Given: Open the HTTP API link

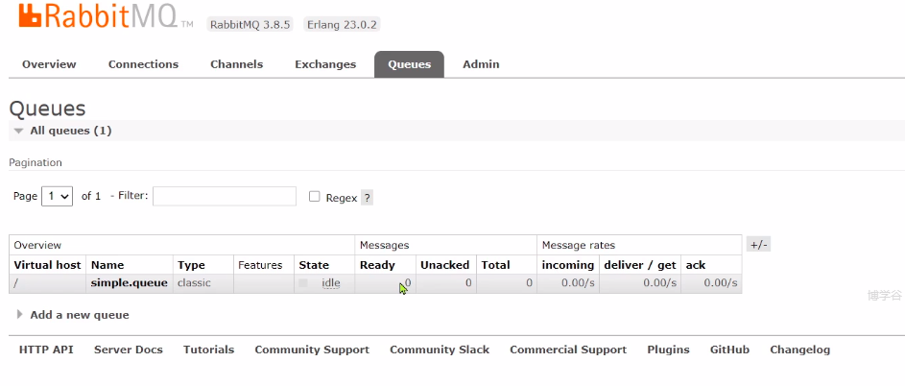Looking at the screenshot, I should point(46,350).
